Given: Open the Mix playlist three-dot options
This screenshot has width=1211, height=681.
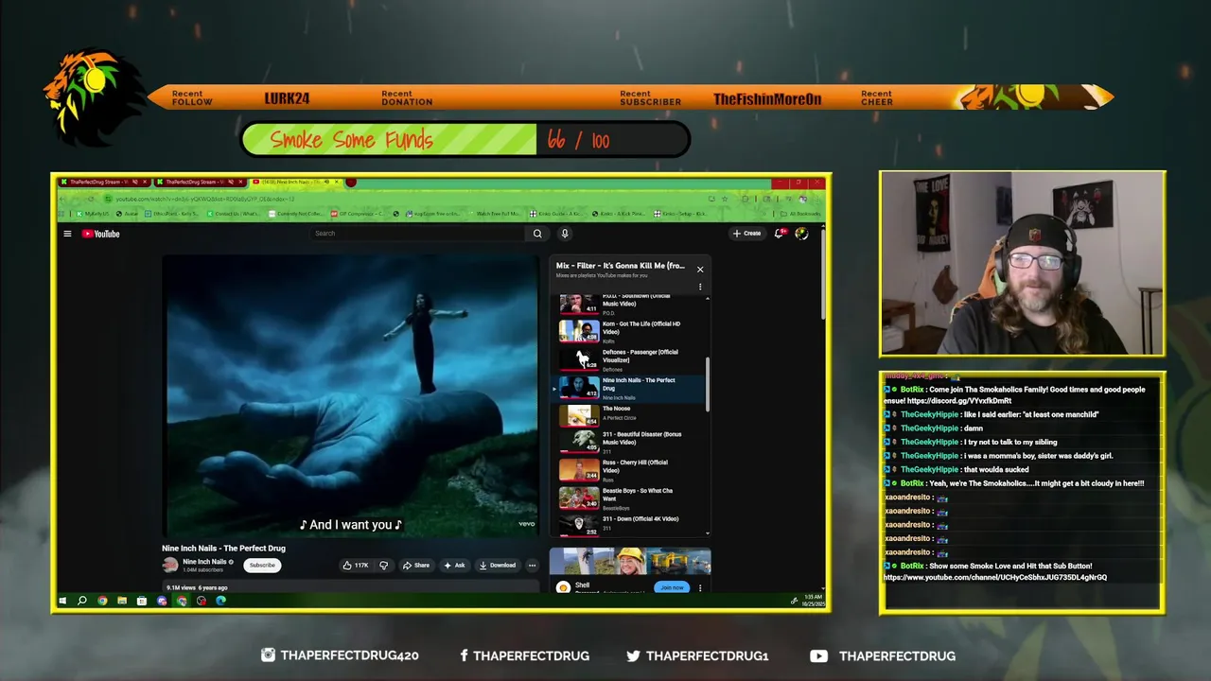Looking at the screenshot, I should pos(700,287).
